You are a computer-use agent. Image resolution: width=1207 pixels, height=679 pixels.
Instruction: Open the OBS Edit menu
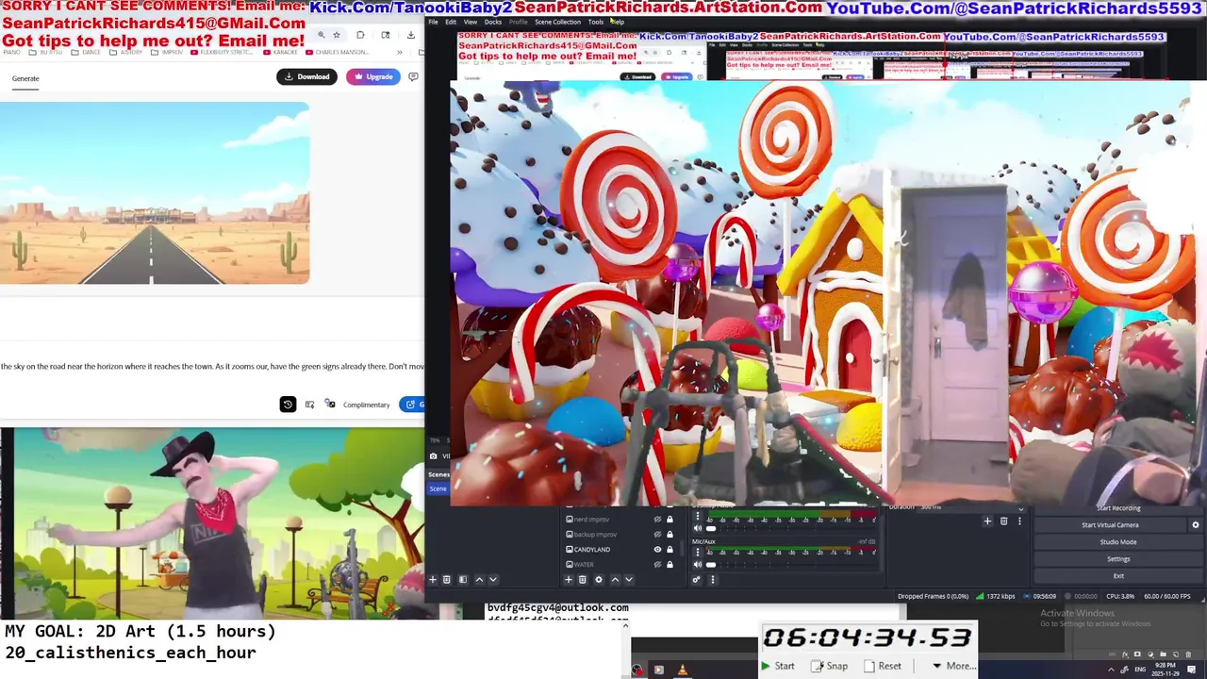[451, 22]
